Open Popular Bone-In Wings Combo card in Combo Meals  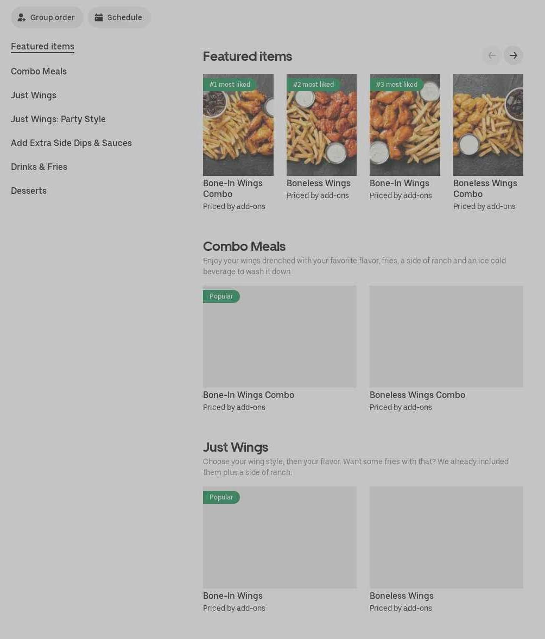(x=280, y=337)
